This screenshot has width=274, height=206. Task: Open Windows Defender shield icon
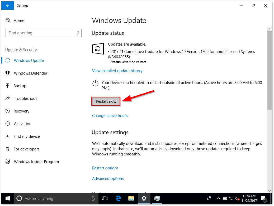point(7,73)
